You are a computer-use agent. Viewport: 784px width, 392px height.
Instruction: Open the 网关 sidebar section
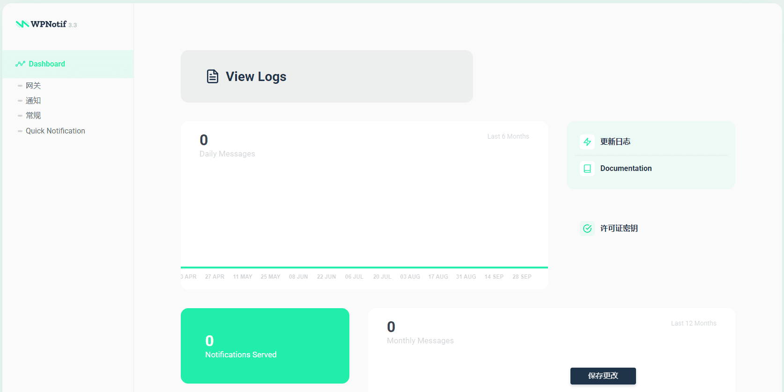[x=33, y=86]
